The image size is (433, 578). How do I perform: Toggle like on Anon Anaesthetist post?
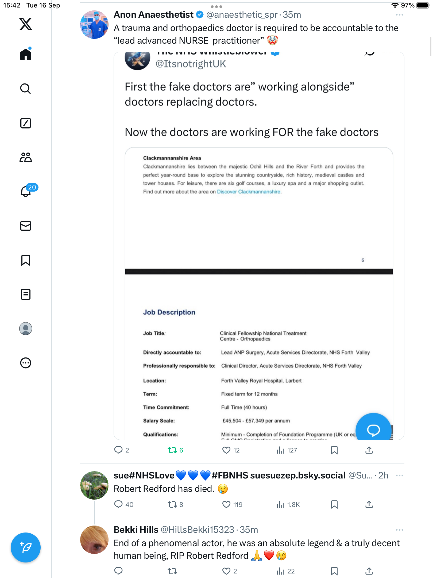click(x=226, y=450)
